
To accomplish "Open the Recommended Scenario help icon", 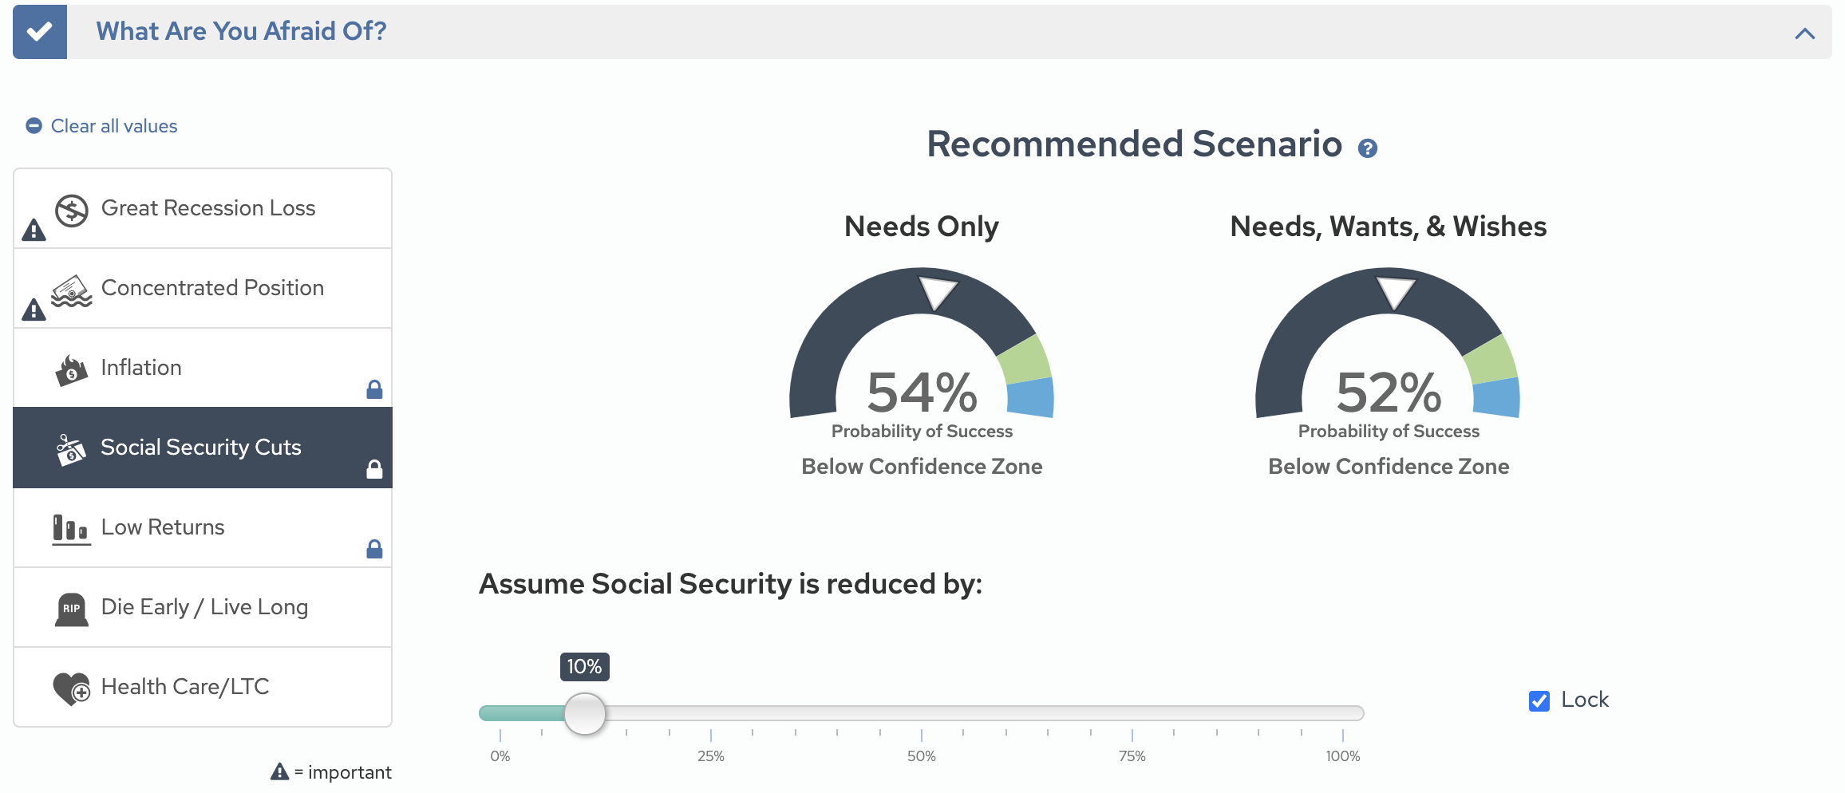I will click(x=1367, y=148).
